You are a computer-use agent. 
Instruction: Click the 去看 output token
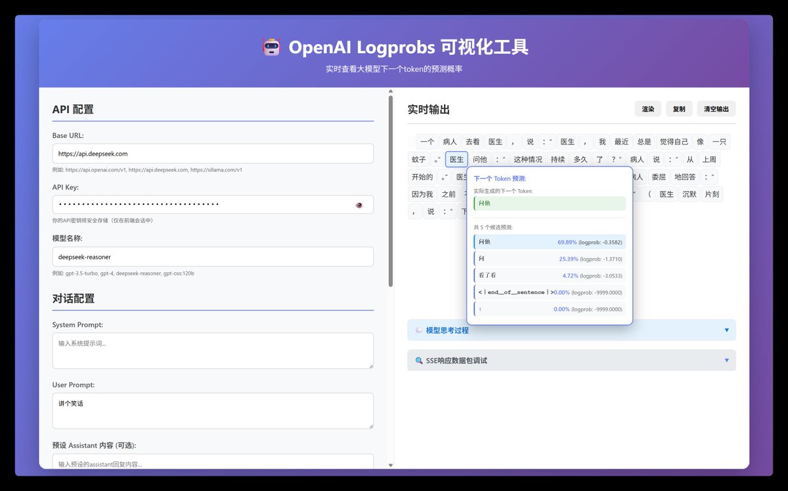pos(472,142)
